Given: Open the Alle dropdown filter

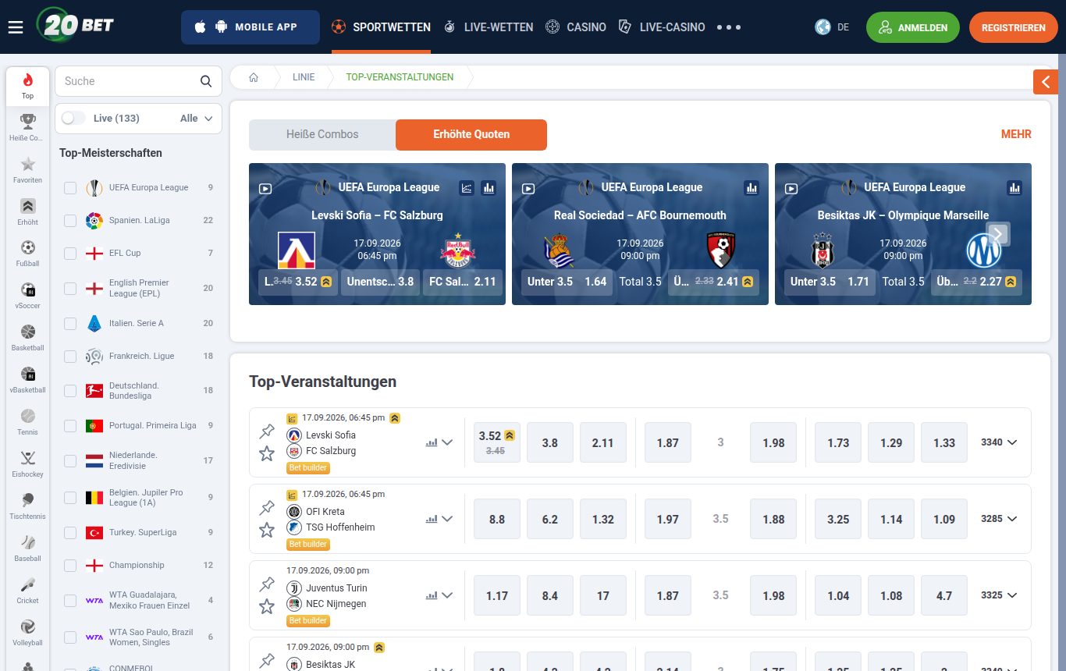Looking at the screenshot, I should click(197, 119).
